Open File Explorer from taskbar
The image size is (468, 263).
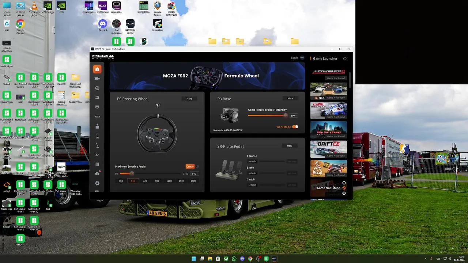click(210, 259)
